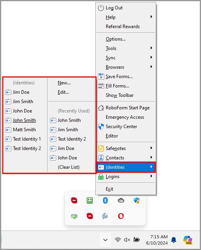This screenshot has height=250, width=201.
Task: Click the Log Out power icon
Action: click(x=101, y=8)
